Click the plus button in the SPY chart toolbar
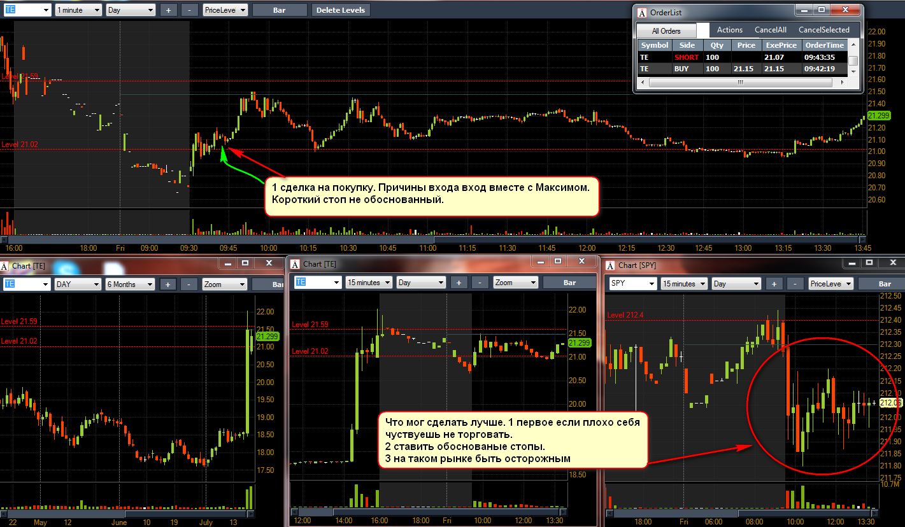 coord(774,284)
